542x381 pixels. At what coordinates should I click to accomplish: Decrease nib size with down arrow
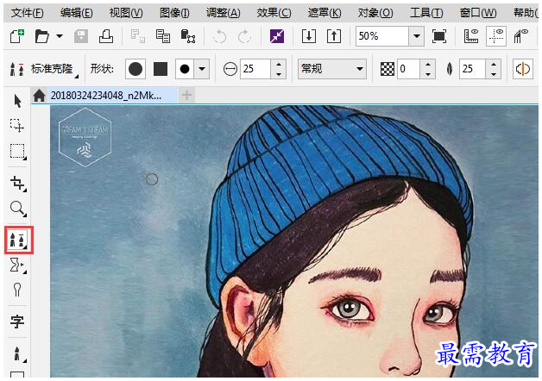point(279,74)
